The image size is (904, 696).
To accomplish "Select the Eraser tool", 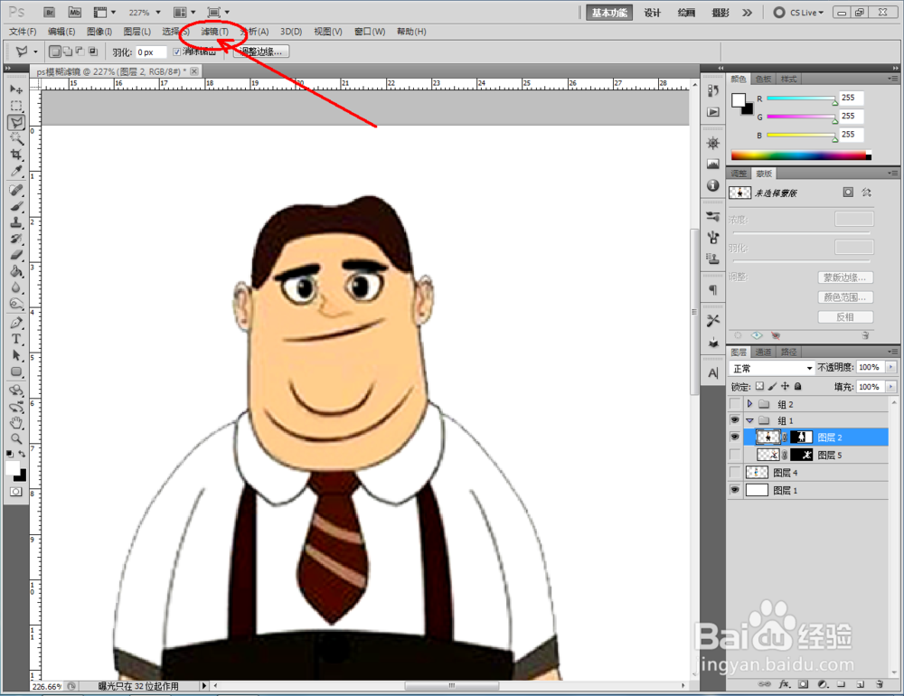I will 16,255.
